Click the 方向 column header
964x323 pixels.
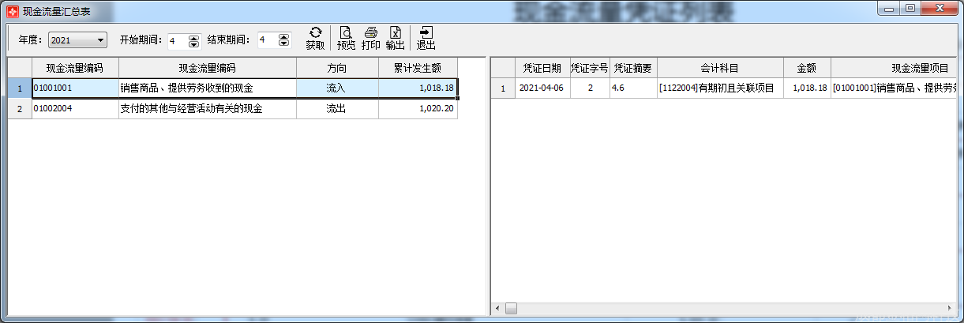(x=336, y=68)
